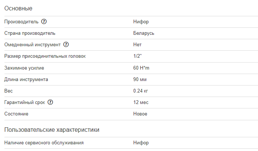
Task: Click the Новое condition value
Action: [x=140, y=114]
